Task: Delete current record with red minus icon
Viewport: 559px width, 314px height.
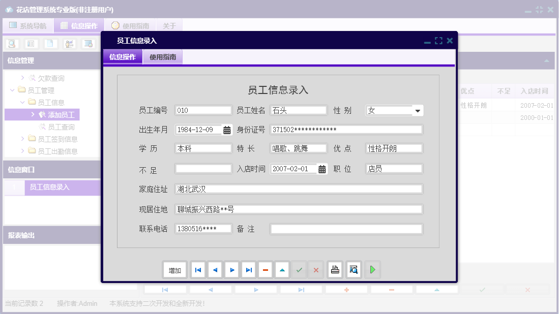Action: tap(265, 270)
